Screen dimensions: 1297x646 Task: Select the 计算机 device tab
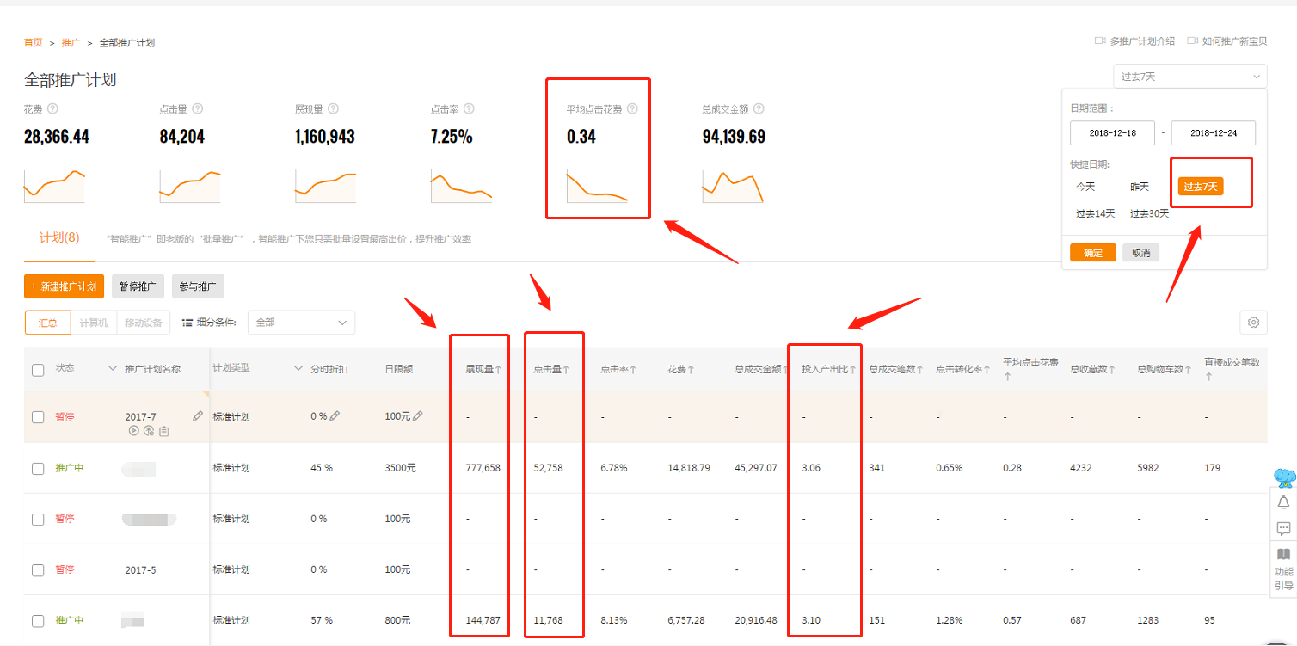(93, 323)
